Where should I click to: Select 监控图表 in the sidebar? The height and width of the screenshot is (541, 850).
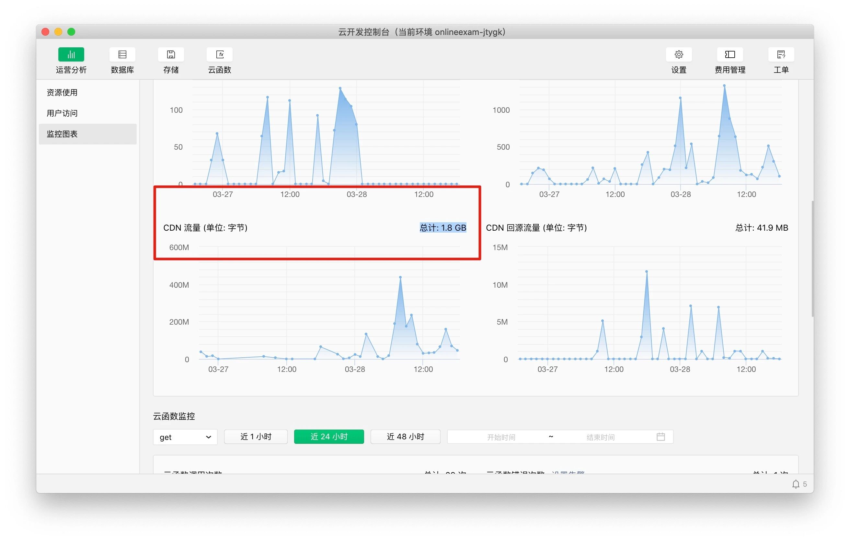[62, 134]
